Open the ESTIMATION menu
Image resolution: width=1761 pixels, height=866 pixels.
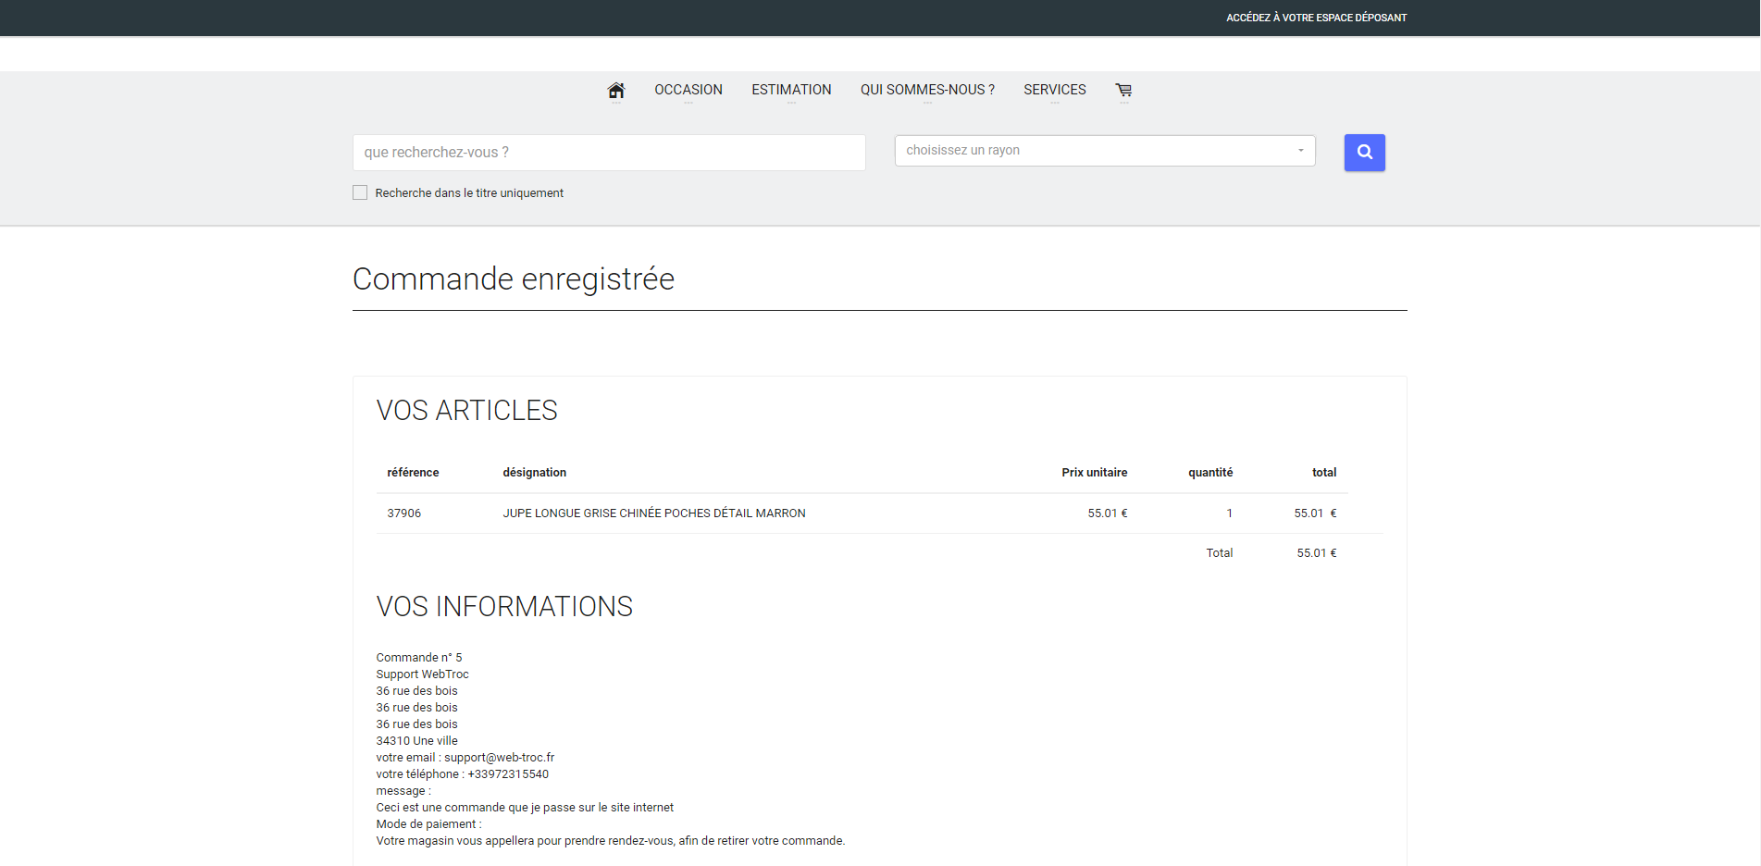coord(791,90)
